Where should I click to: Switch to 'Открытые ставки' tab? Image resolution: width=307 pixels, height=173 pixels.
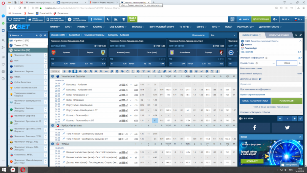pos(279,35)
